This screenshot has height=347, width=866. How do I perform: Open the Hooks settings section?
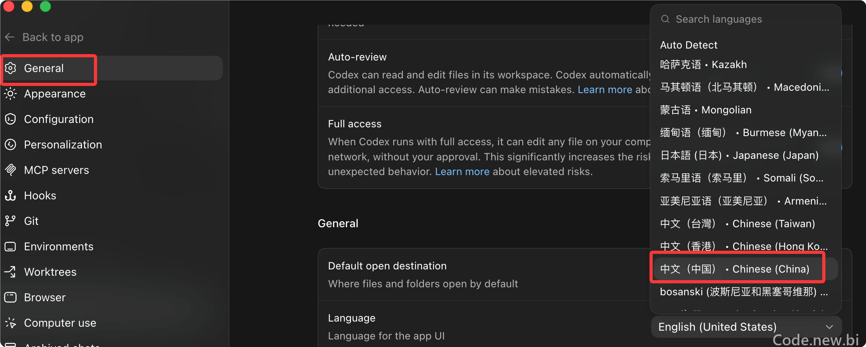point(112,196)
